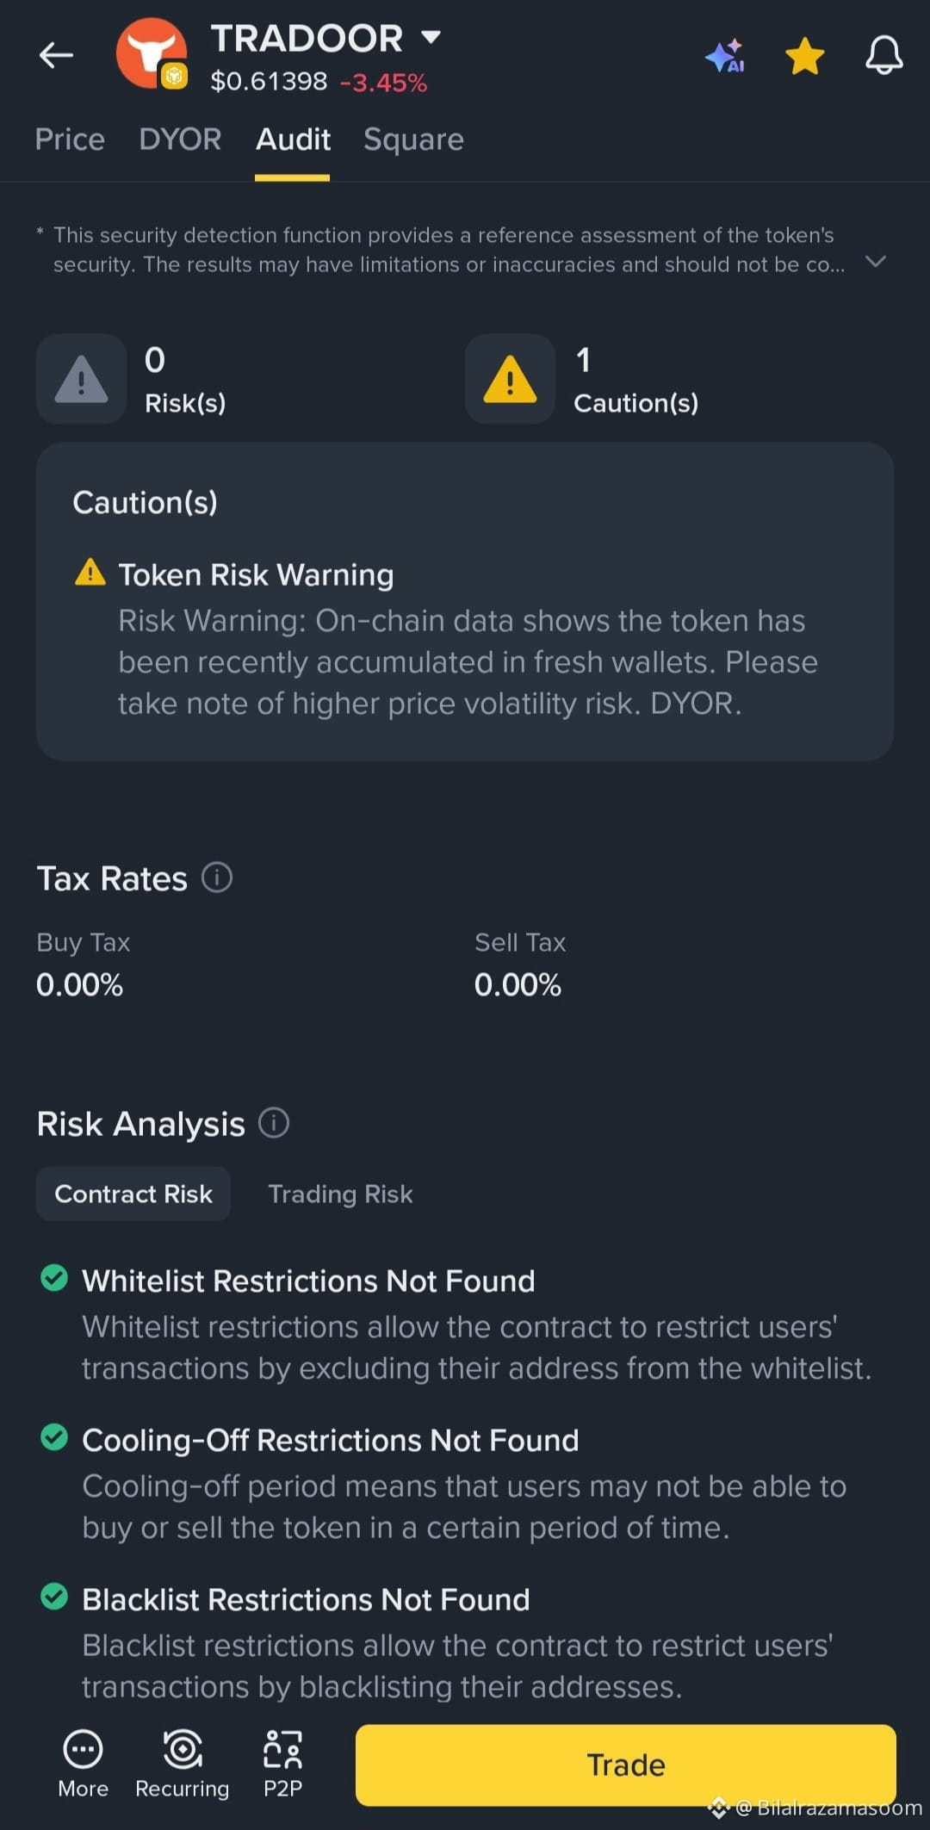Open the P2P trading icon
Image resolution: width=930 pixels, height=1830 pixels.
[x=282, y=1763]
